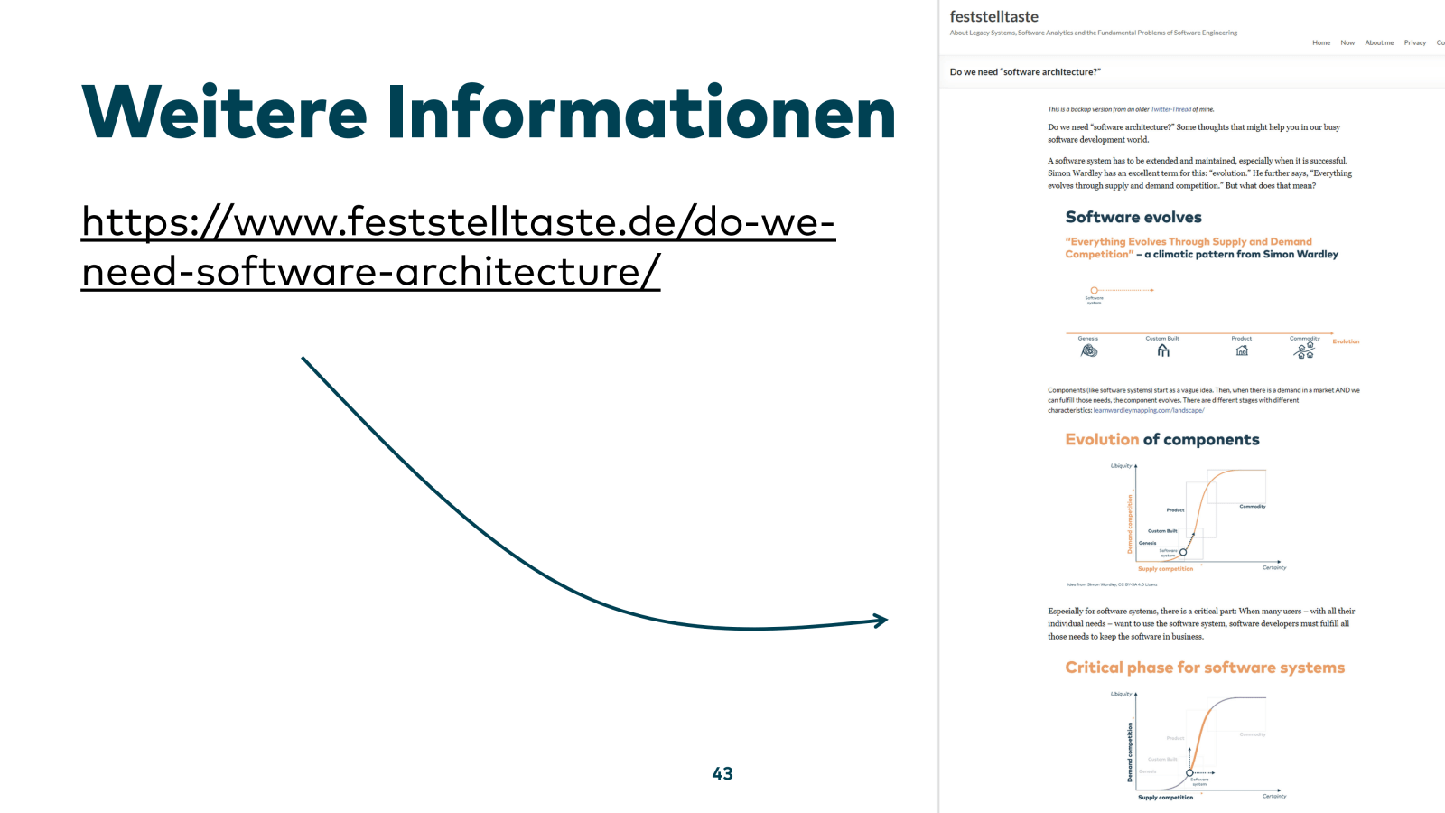Click the 'Evolution of components' heading

point(1162,439)
